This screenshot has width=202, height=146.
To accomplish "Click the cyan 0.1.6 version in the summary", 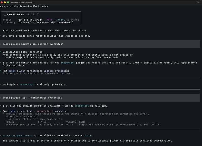I will click(x=88, y=135).
